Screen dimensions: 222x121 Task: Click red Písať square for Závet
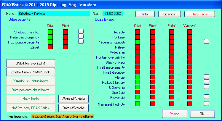(66, 47)
